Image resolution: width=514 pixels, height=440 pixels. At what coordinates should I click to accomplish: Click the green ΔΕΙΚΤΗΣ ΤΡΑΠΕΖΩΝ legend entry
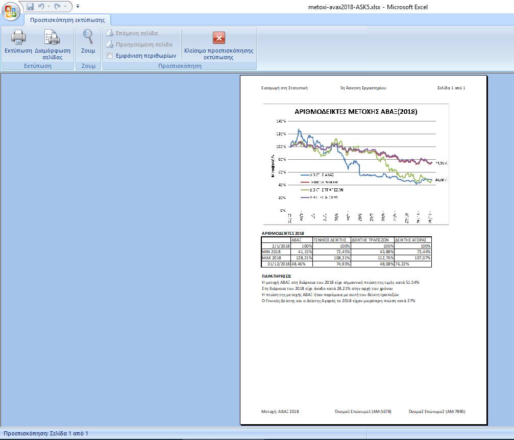(322, 190)
